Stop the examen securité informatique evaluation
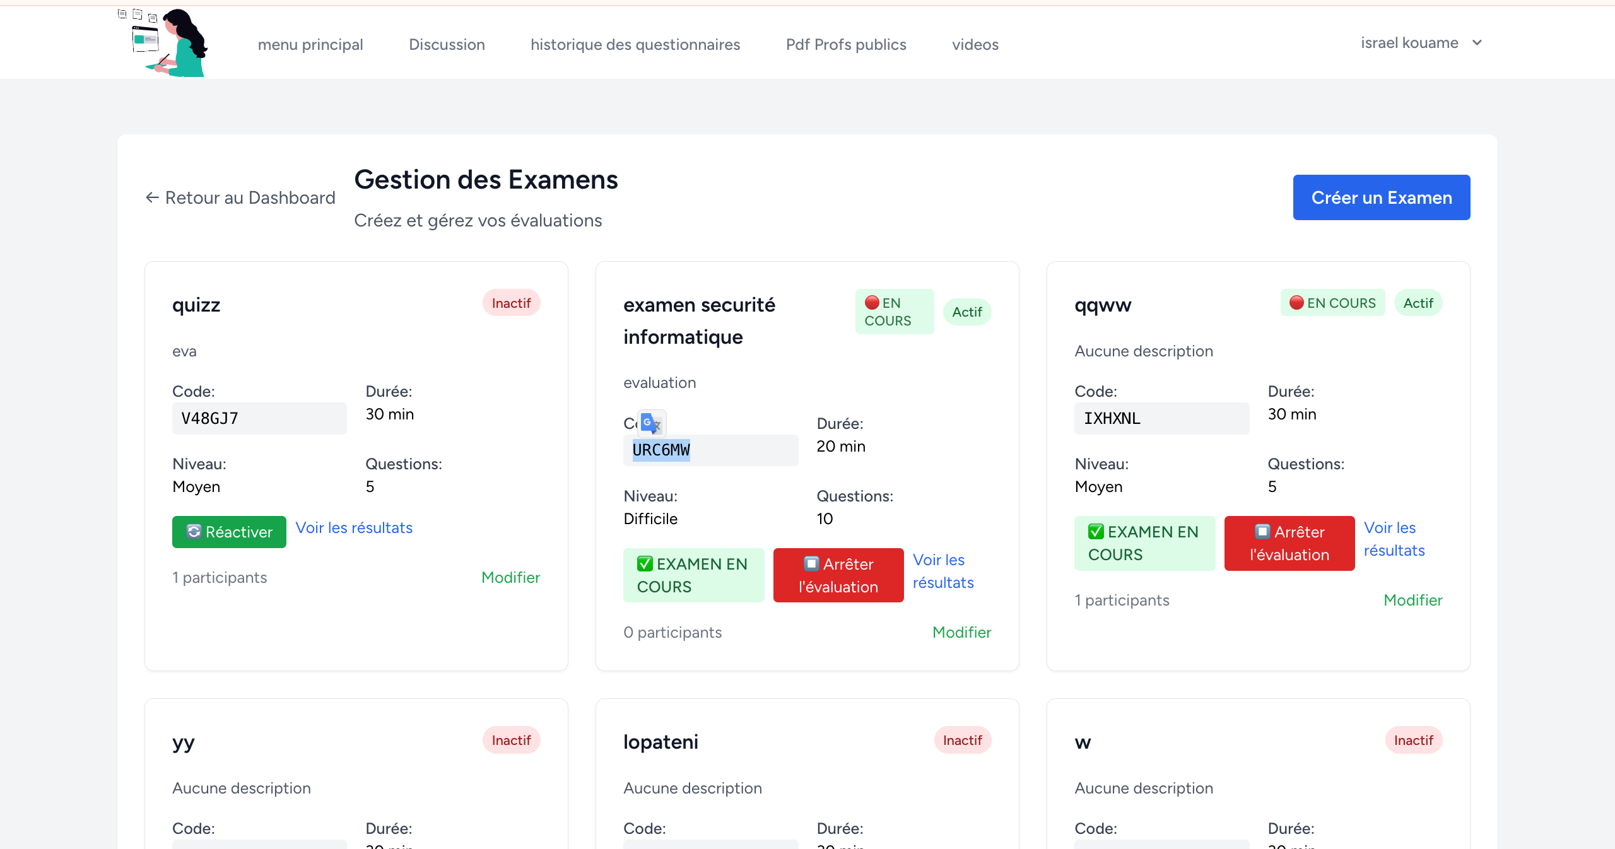Image resolution: width=1615 pixels, height=849 pixels. (x=838, y=575)
